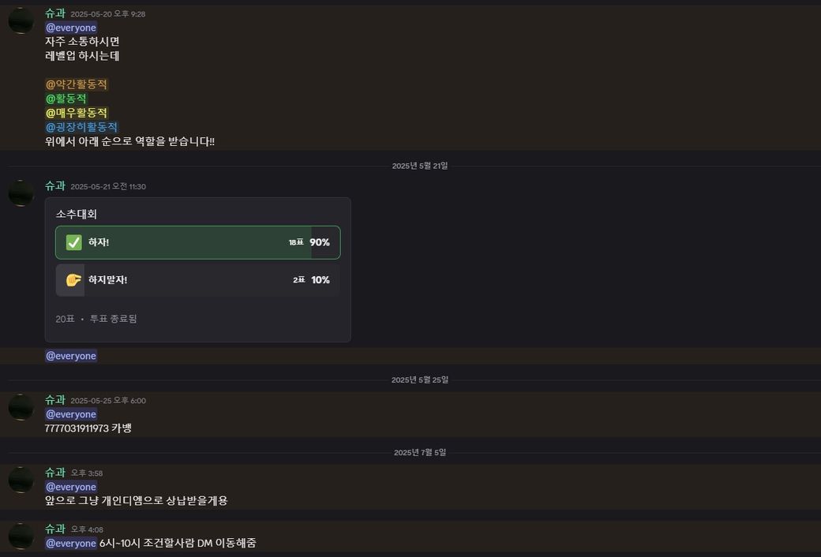The height and width of the screenshot is (557, 821).
Task: Click the @everyone mention before 6시~10시 message
Action: coord(71,543)
